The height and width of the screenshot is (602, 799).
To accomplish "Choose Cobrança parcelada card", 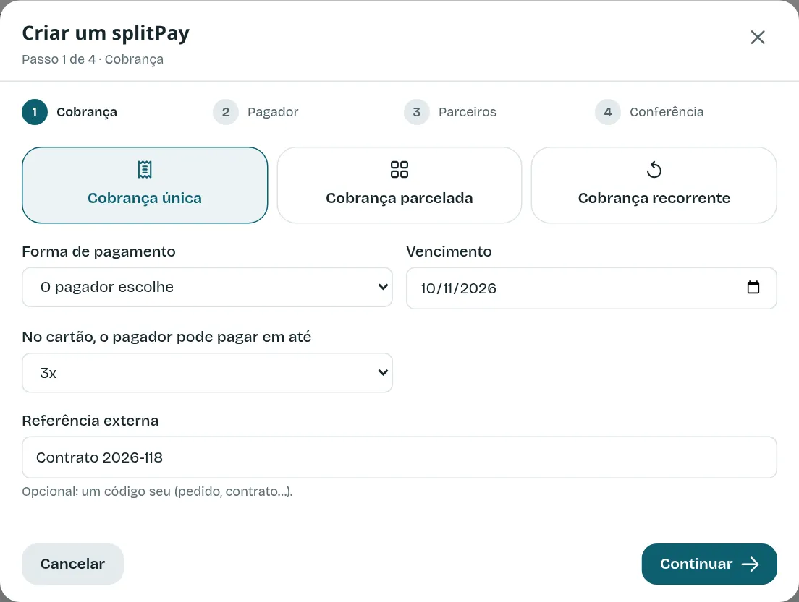I will [399, 185].
